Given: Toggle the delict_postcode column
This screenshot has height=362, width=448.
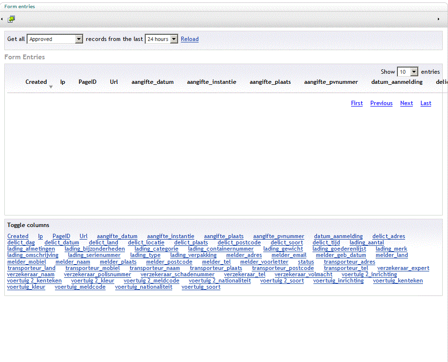Looking at the screenshot, I should coord(239,242).
